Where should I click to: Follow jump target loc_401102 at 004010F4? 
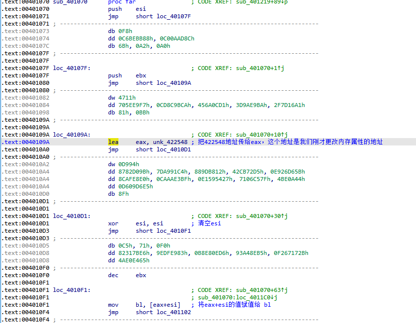(174, 312)
